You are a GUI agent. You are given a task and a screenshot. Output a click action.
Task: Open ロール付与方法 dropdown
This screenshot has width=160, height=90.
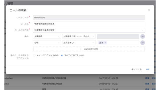point(89,30)
